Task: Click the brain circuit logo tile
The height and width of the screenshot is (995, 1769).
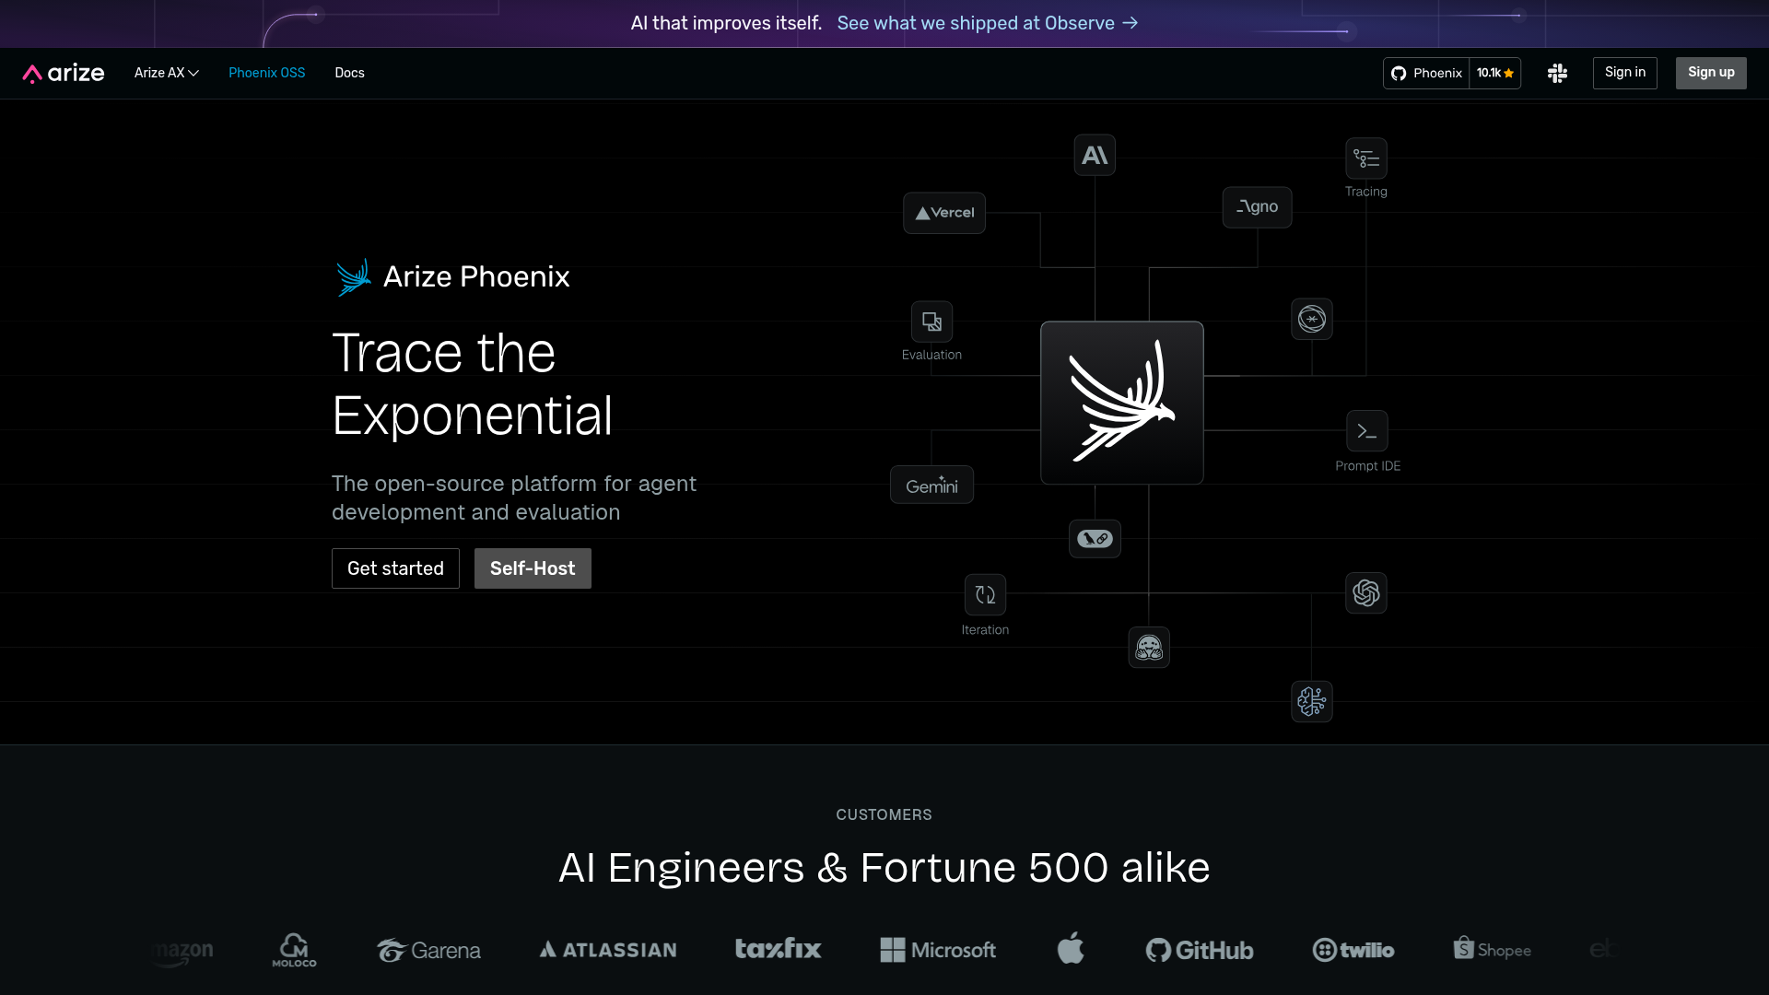Action: (1311, 701)
